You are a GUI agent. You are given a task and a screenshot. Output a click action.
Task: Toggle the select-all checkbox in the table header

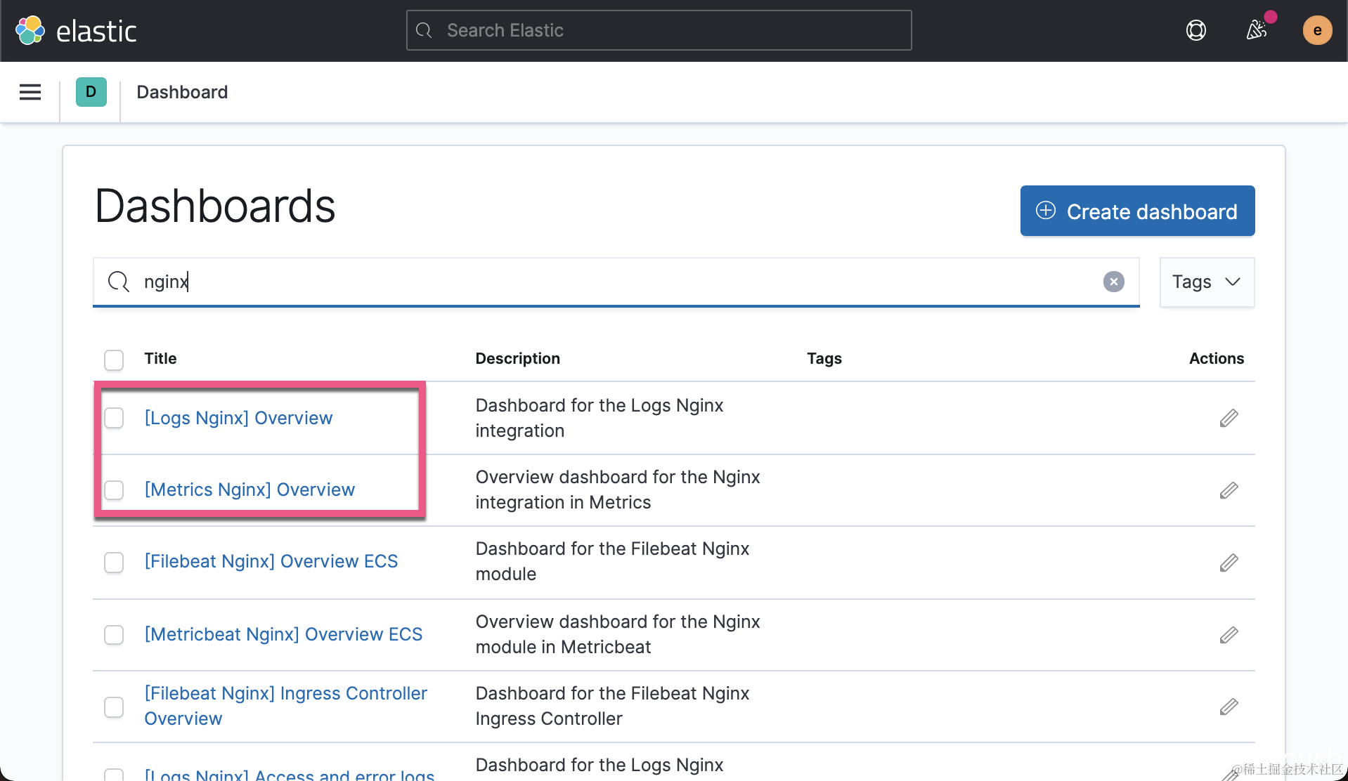point(114,360)
